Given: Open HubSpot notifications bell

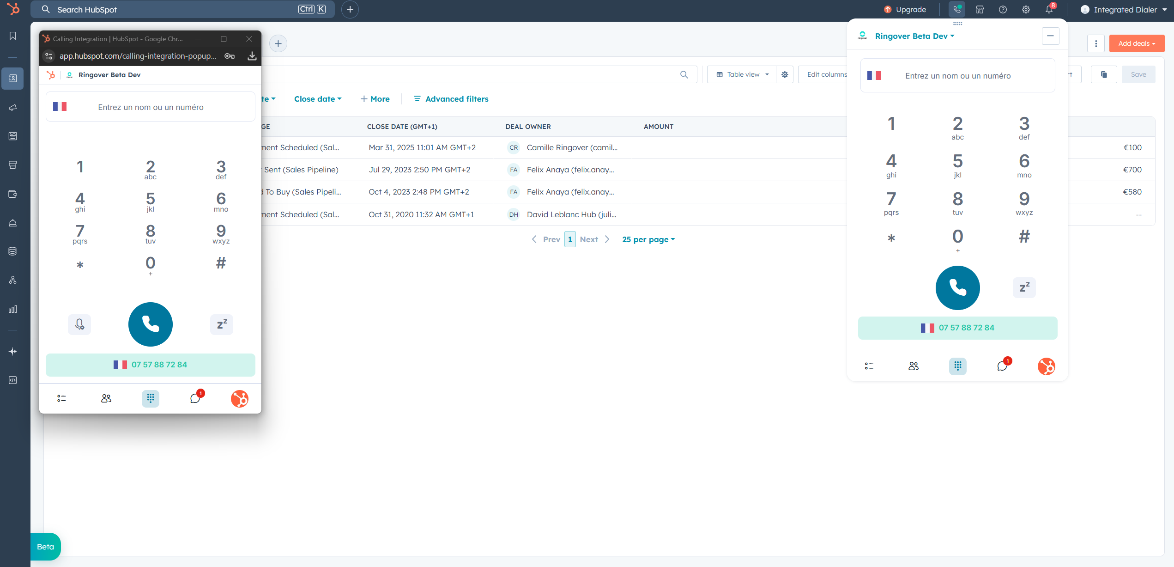Looking at the screenshot, I should (x=1049, y=10).
